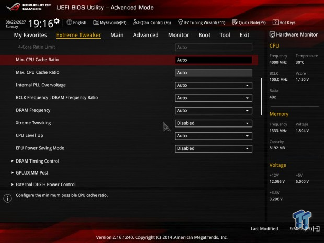
Task: Click the 08/22/2027 date text
Action: click(x=16, y=22)
